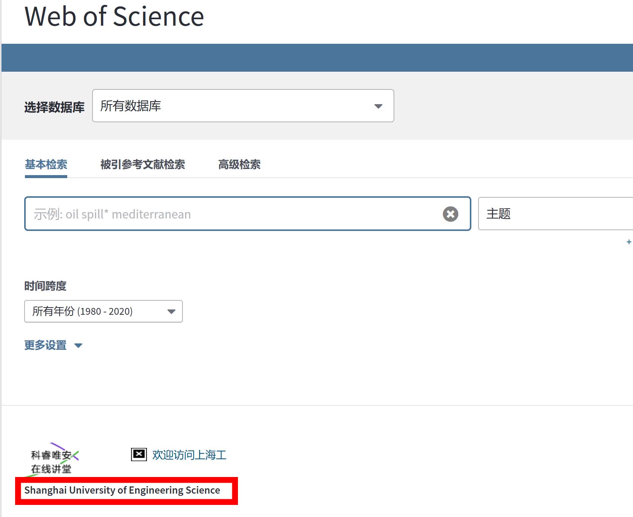This screenshot has width=633, height=517.
Task: Clear the search box with the X icon
Action: [x=450, y=214]
